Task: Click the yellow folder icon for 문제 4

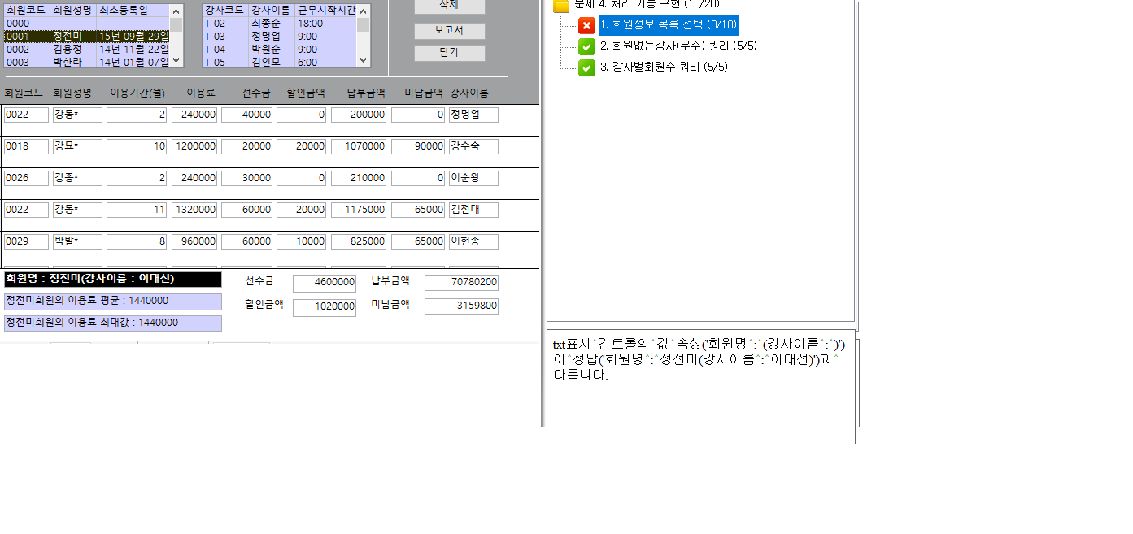Action: point(560,5)
